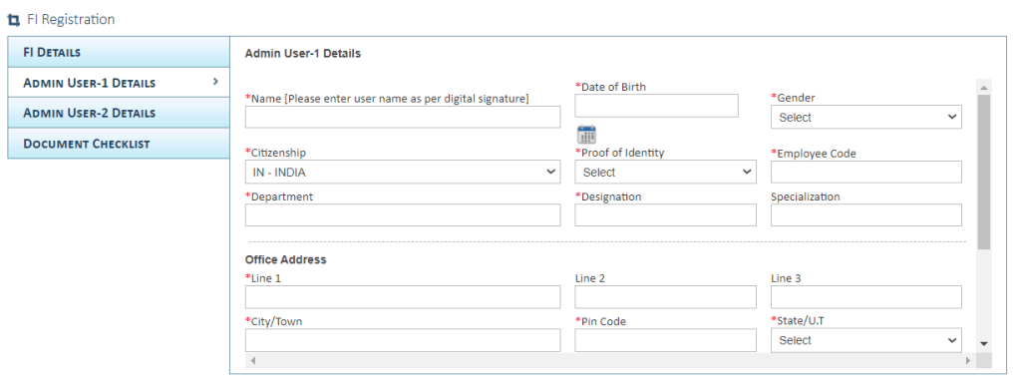The height and width of the screenshot is (391, 1021).
Task: Select the Designation input box
Action: pos(665,215)
